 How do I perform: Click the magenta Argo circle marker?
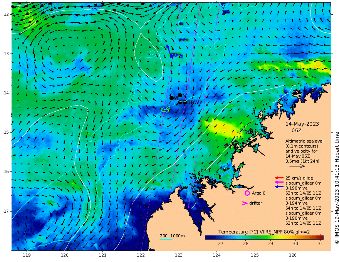click(247, 193)
